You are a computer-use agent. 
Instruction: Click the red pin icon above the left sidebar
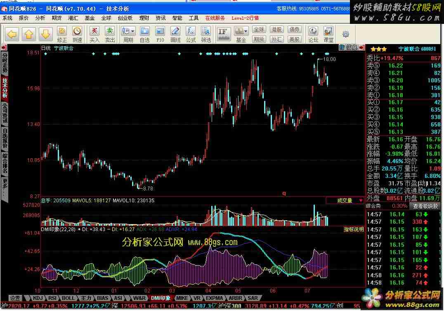[4, 47]
